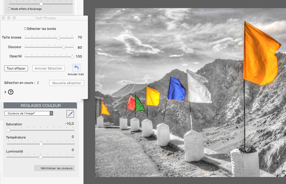The image size is (286, 184).
Task: Click the Sélection en cours number 2
Action: pyautogui.click(x=38, y=83)
